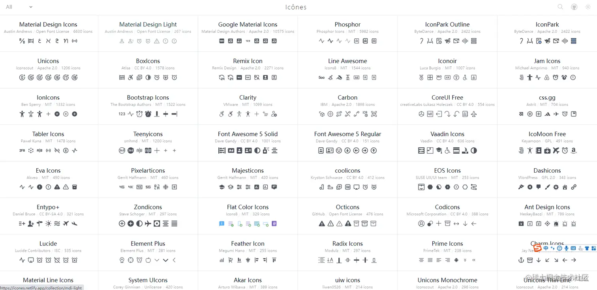Open the Iconoir collection

pos(447,61)
